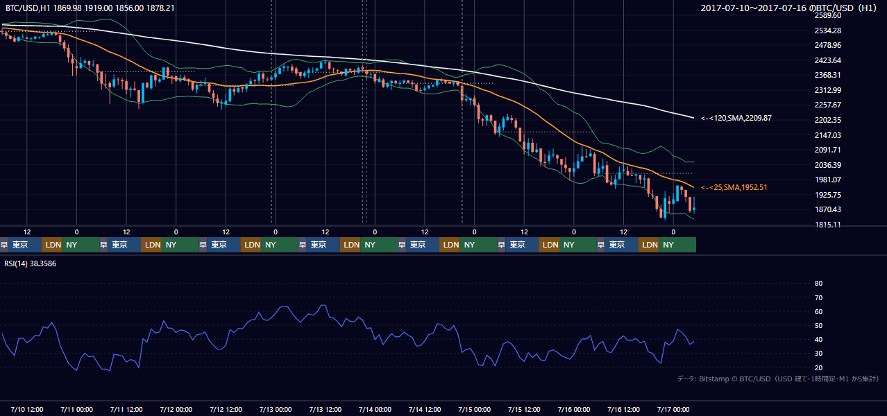The image size is (887, 416).
Task: Click the 7/13 12:00 time axis label
Action: click(326, 409)
